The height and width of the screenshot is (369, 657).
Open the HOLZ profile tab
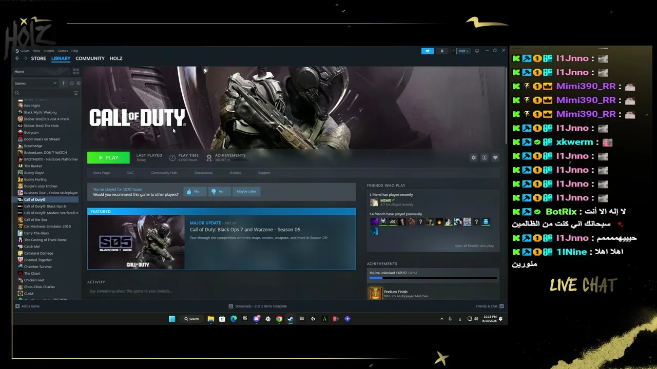click(116, 58)
